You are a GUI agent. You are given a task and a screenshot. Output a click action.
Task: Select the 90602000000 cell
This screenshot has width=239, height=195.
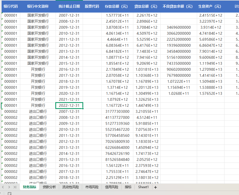(x=179, y=69)
